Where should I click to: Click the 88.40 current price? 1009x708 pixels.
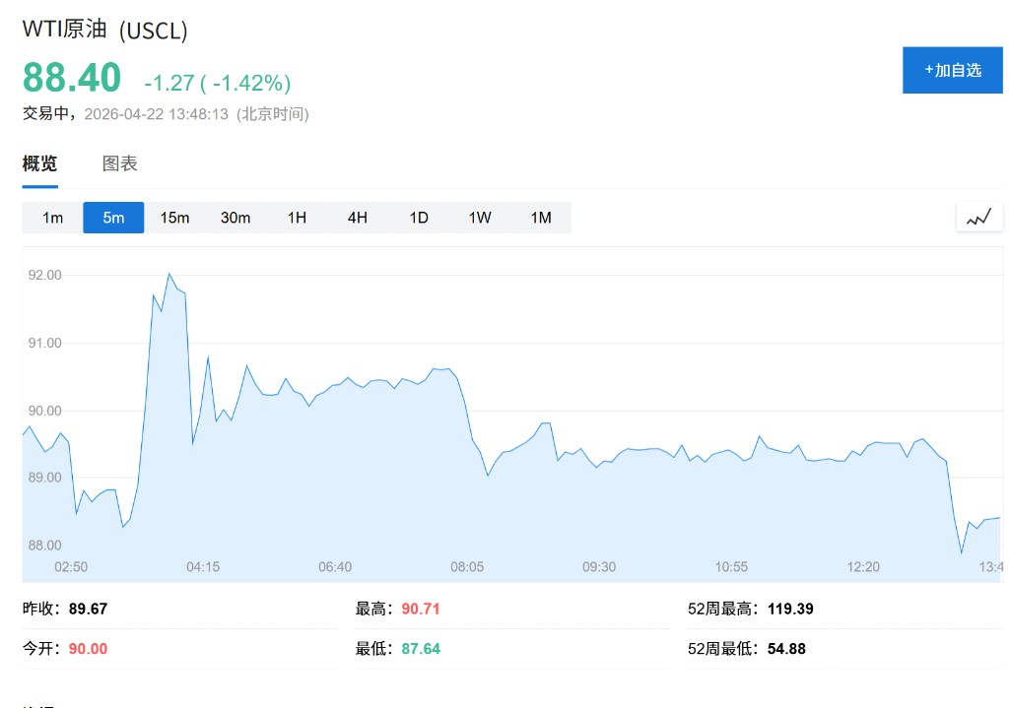point(72,78)
